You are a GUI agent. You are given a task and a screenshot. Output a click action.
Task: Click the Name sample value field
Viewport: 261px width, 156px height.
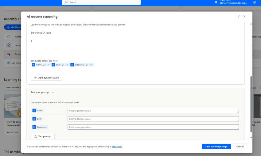153,110
